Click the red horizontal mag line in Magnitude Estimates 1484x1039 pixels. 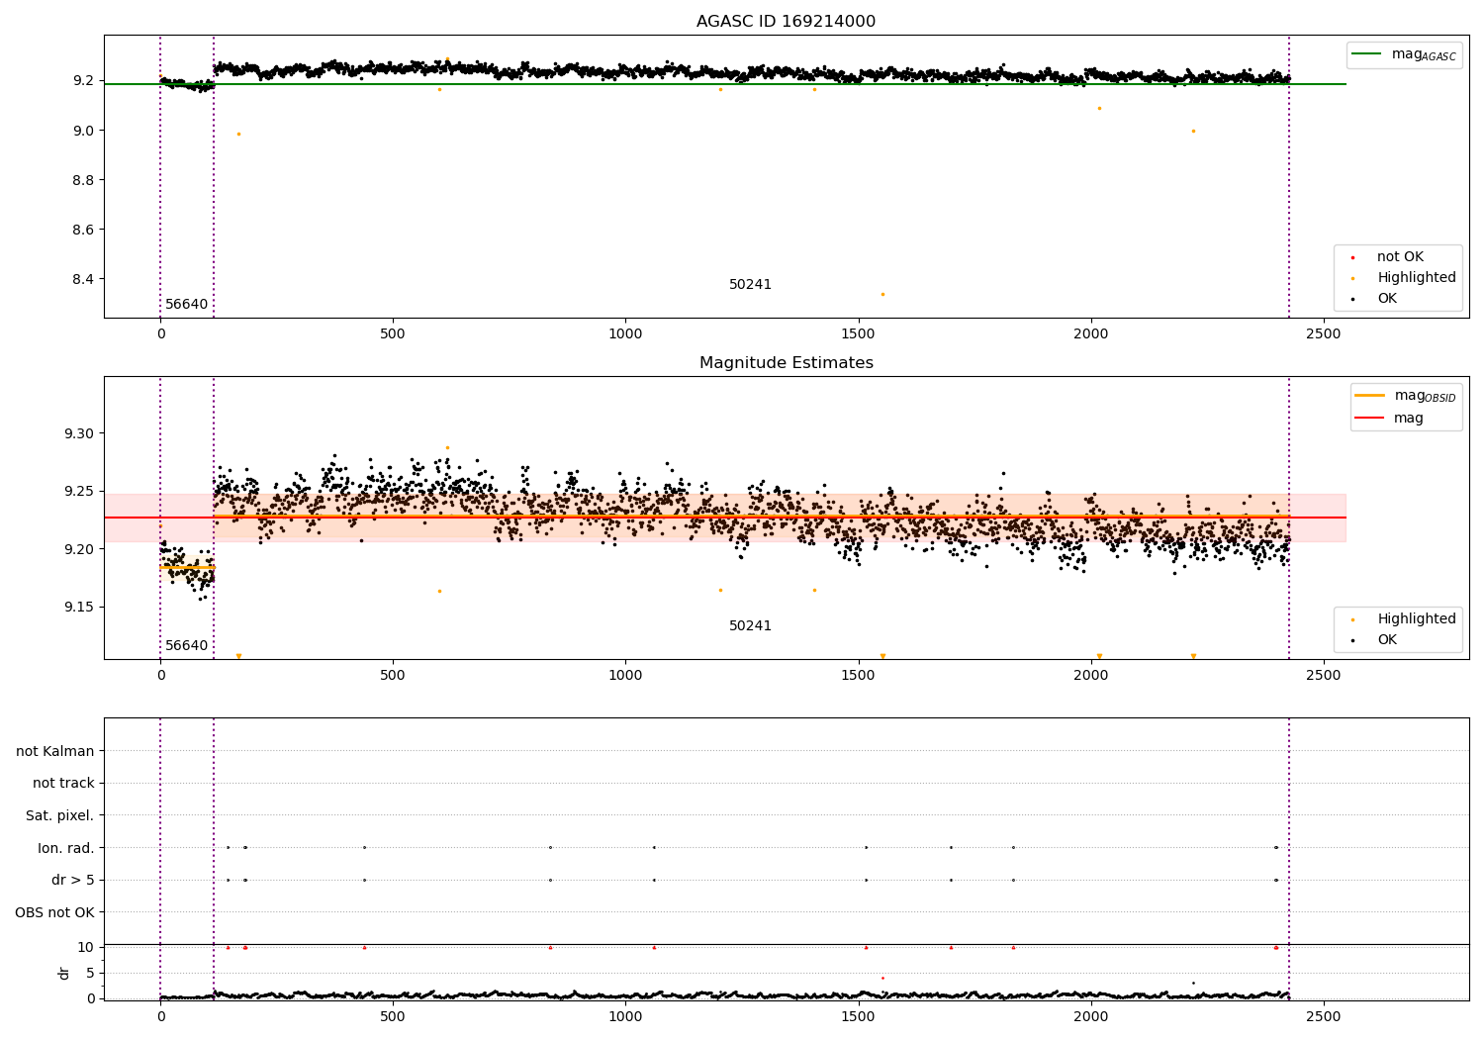[725, 518]
